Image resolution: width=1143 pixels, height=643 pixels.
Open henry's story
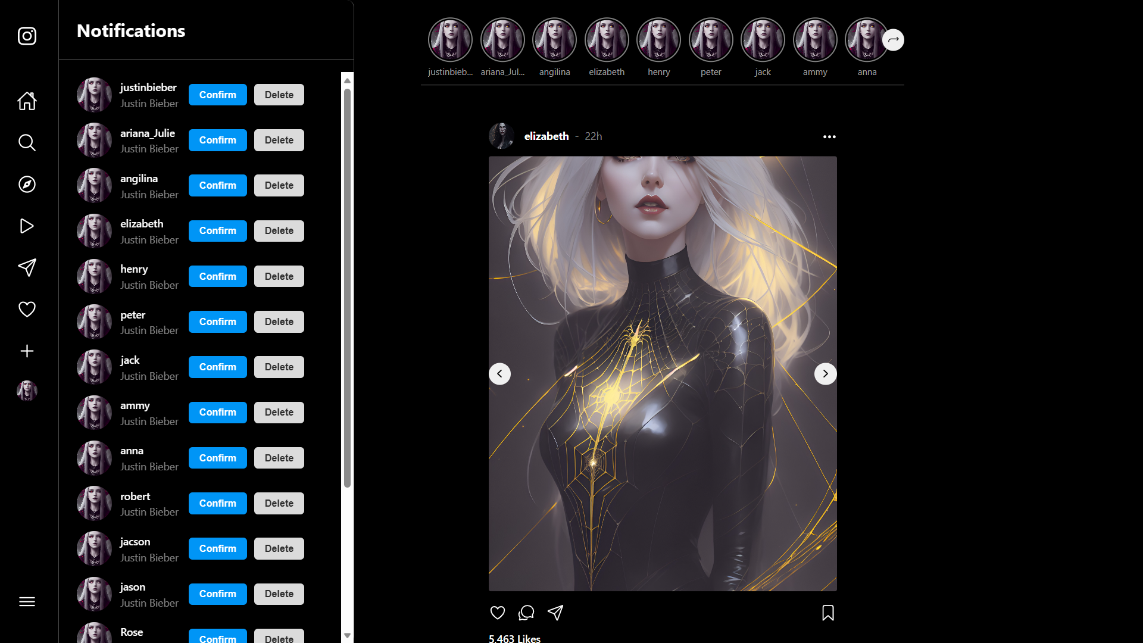tap(658, 40)
